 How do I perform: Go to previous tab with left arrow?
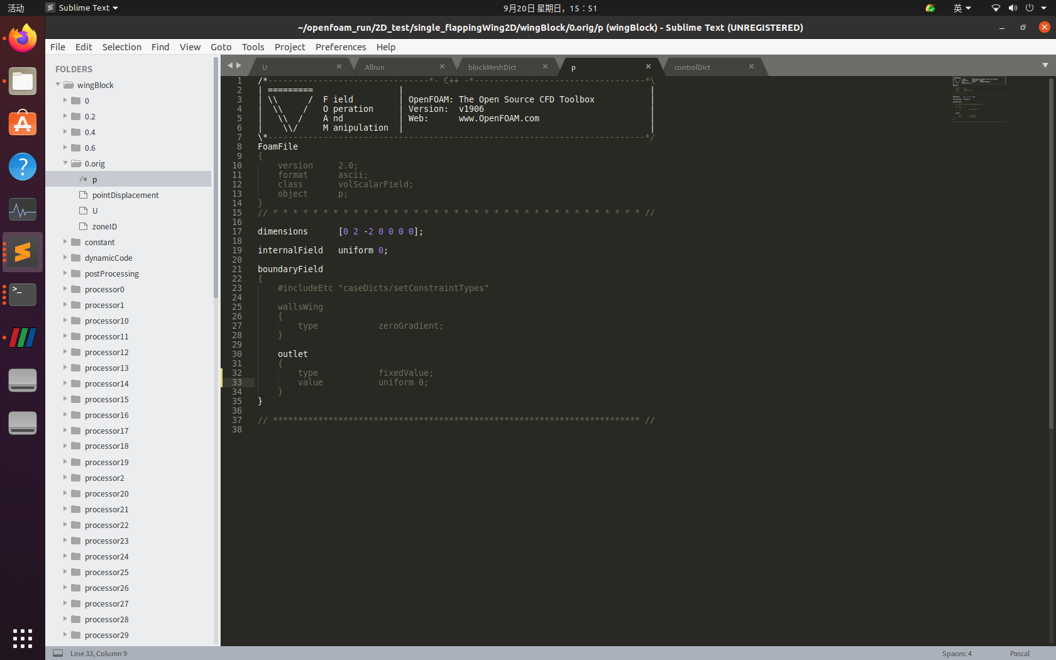point(230,65)
